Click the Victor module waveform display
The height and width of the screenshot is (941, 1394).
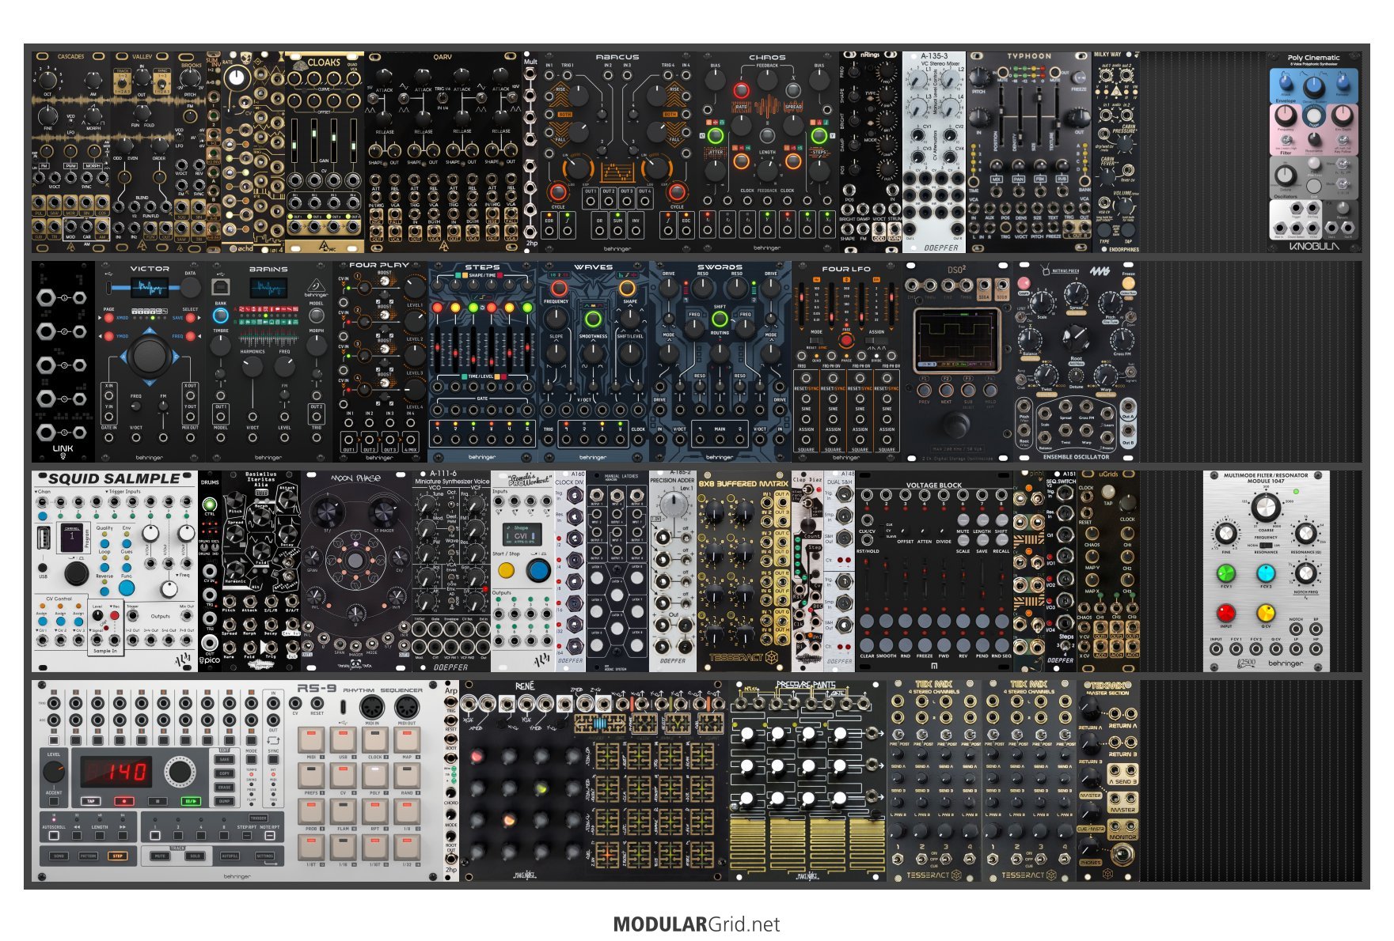[150, 289]
